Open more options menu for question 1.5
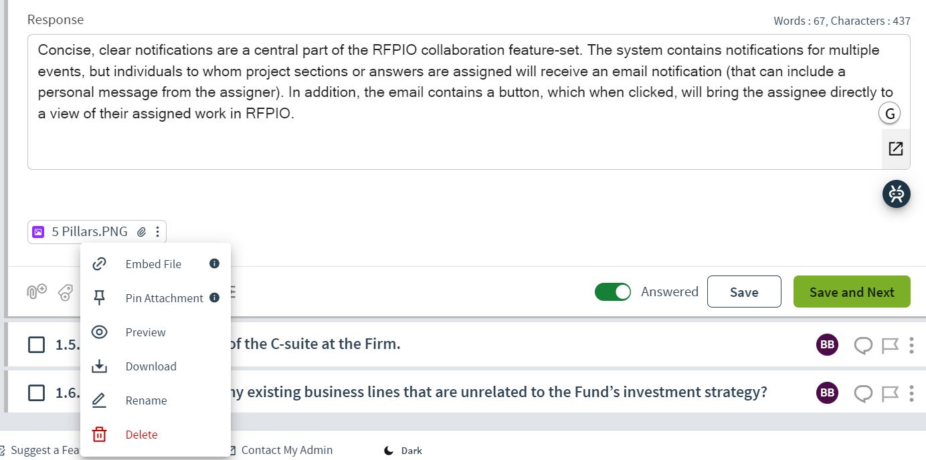The width and height of the screenshot is (926, 460). point(911,345)
